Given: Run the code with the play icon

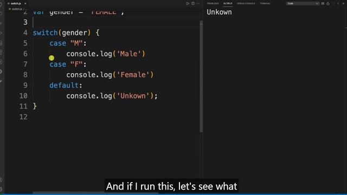Looking at the screenshot, I should coord(188,4).
